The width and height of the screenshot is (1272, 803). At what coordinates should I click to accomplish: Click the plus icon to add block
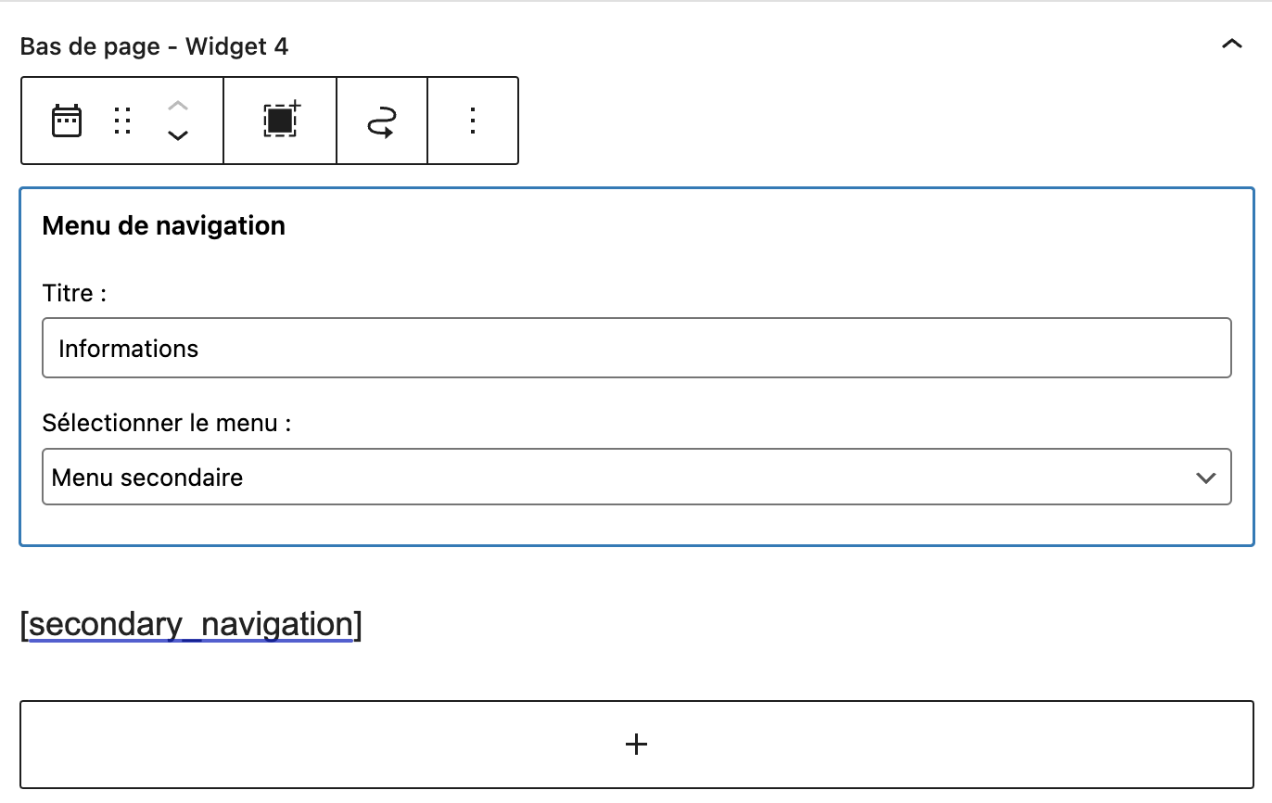(x=636, y=744)
